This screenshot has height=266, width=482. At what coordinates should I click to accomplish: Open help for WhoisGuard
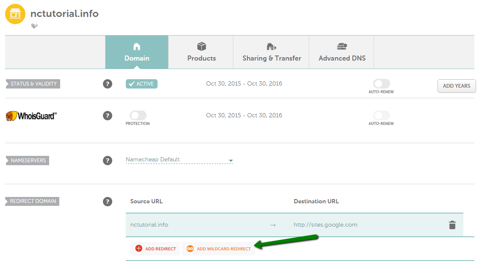[107, 116]
